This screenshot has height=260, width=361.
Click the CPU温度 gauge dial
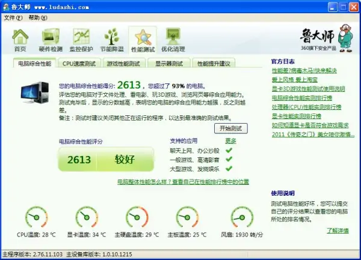click(x=36, y=217)
